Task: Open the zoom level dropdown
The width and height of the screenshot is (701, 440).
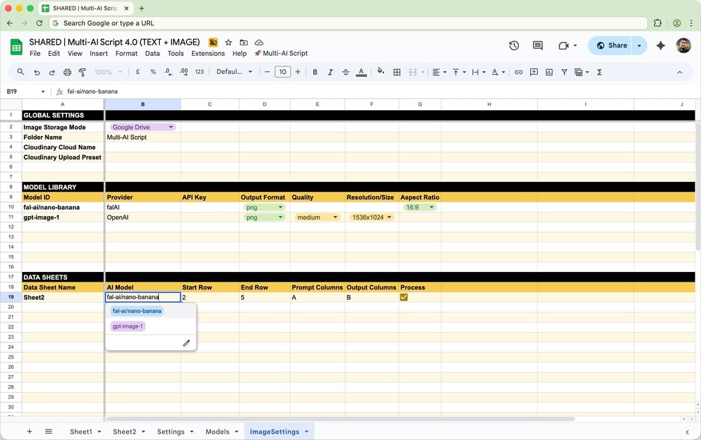Action: click(x=107, y=72)
